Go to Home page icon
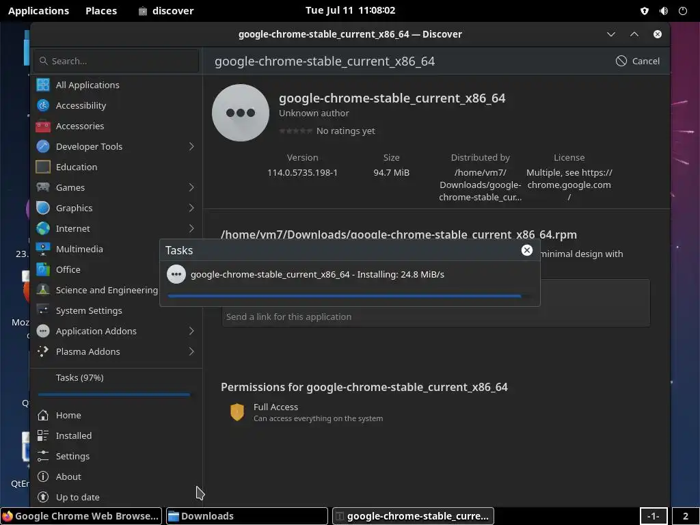The height and width of the screenshot is (525, 700). pyautogui.click(x=43, y=415)
